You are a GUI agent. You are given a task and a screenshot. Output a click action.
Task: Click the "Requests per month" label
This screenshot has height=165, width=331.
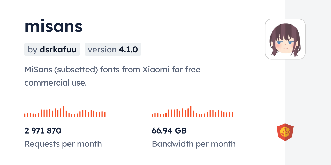click(x=63, y=144)
